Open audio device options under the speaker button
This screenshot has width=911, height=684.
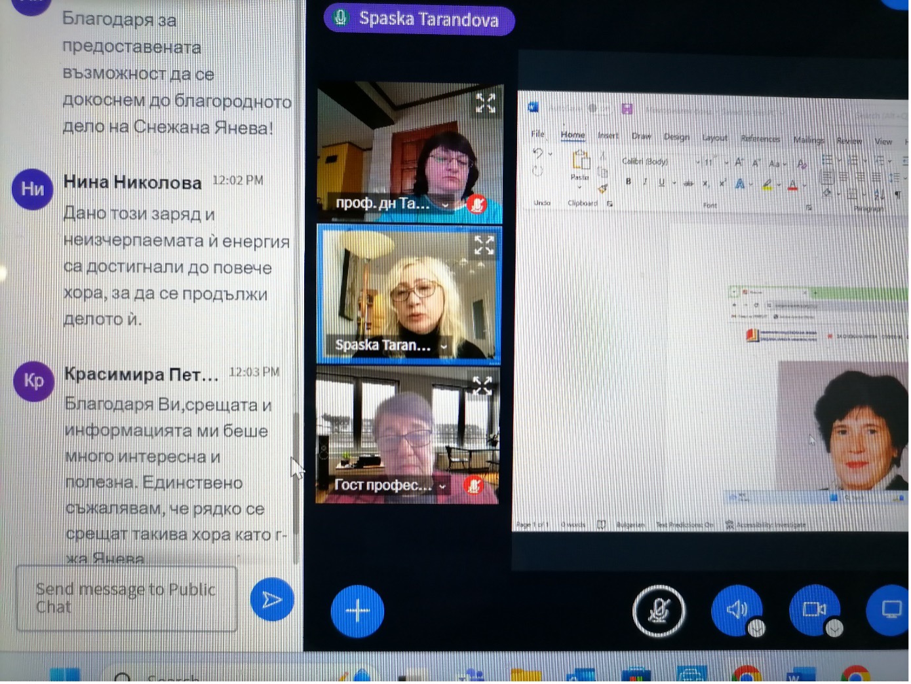[x=756, y=628]
